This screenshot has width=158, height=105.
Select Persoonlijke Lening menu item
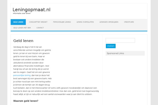coord(62,22)
